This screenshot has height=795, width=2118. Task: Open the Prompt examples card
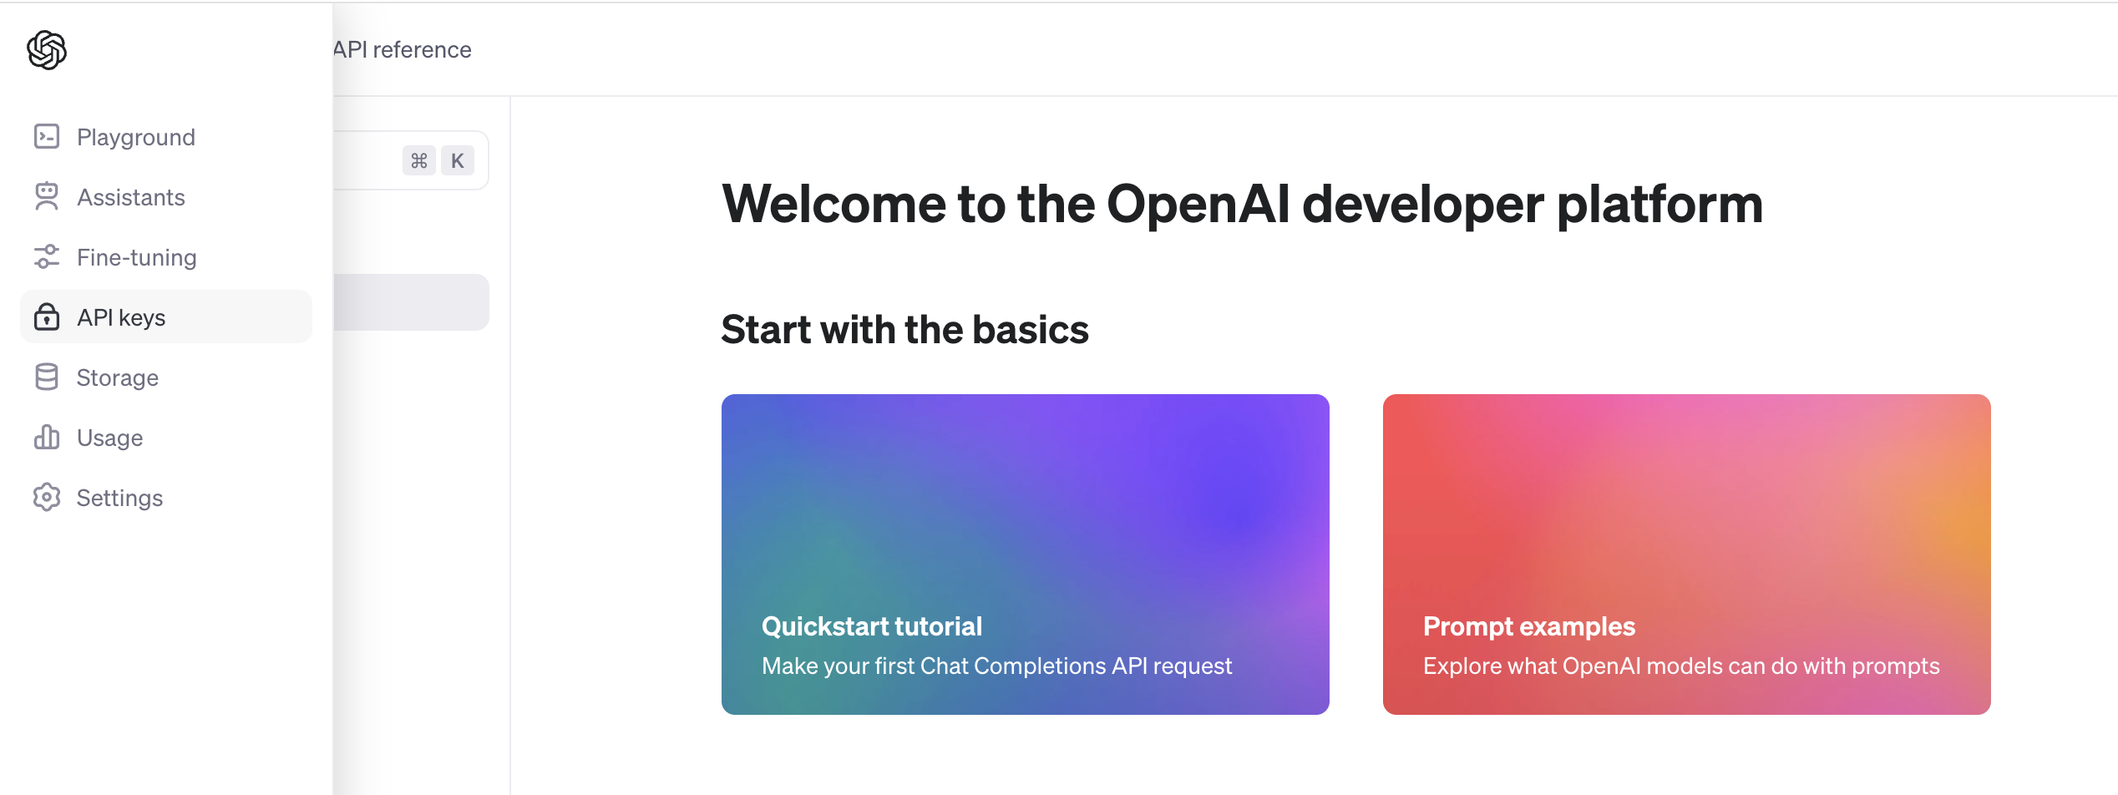pos(1686,554)
